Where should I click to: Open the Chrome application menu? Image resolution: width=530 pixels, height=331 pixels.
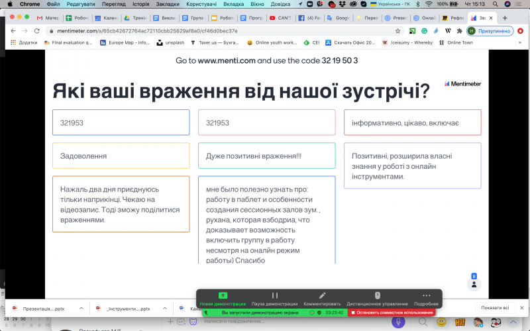click(30, 4)
